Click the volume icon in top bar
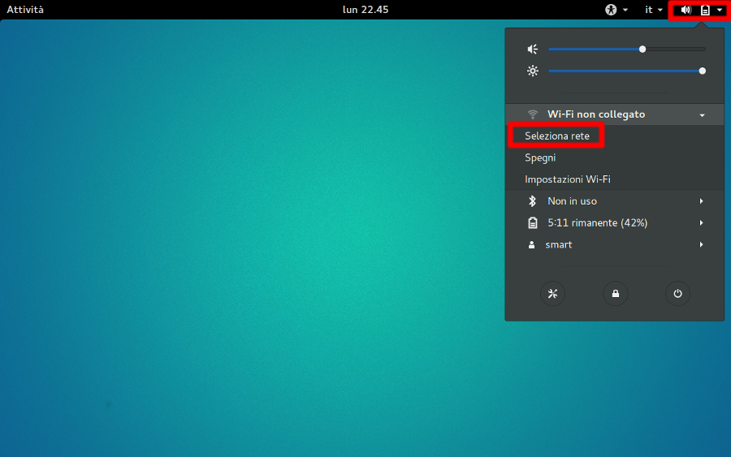This screenshot has height=457, width=731. [686, 10]
